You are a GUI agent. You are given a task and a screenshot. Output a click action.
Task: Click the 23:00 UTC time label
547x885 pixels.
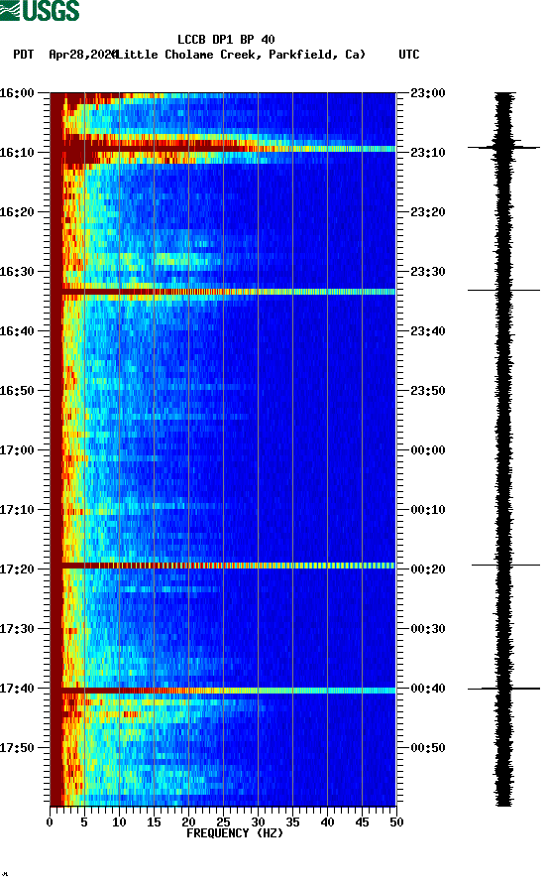tap(428, 93)
